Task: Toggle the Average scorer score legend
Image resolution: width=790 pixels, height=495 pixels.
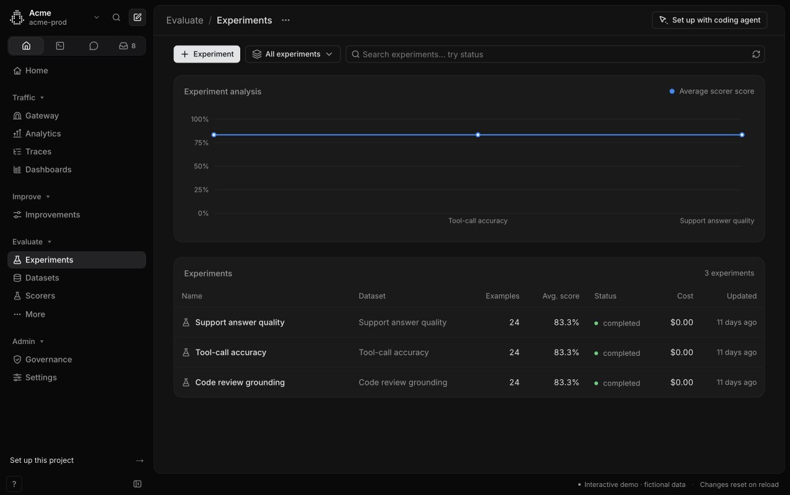Action: (x=712, y=92)
